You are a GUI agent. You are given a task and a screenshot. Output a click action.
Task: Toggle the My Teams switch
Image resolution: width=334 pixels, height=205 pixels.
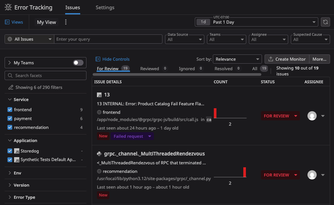(78, 63)
